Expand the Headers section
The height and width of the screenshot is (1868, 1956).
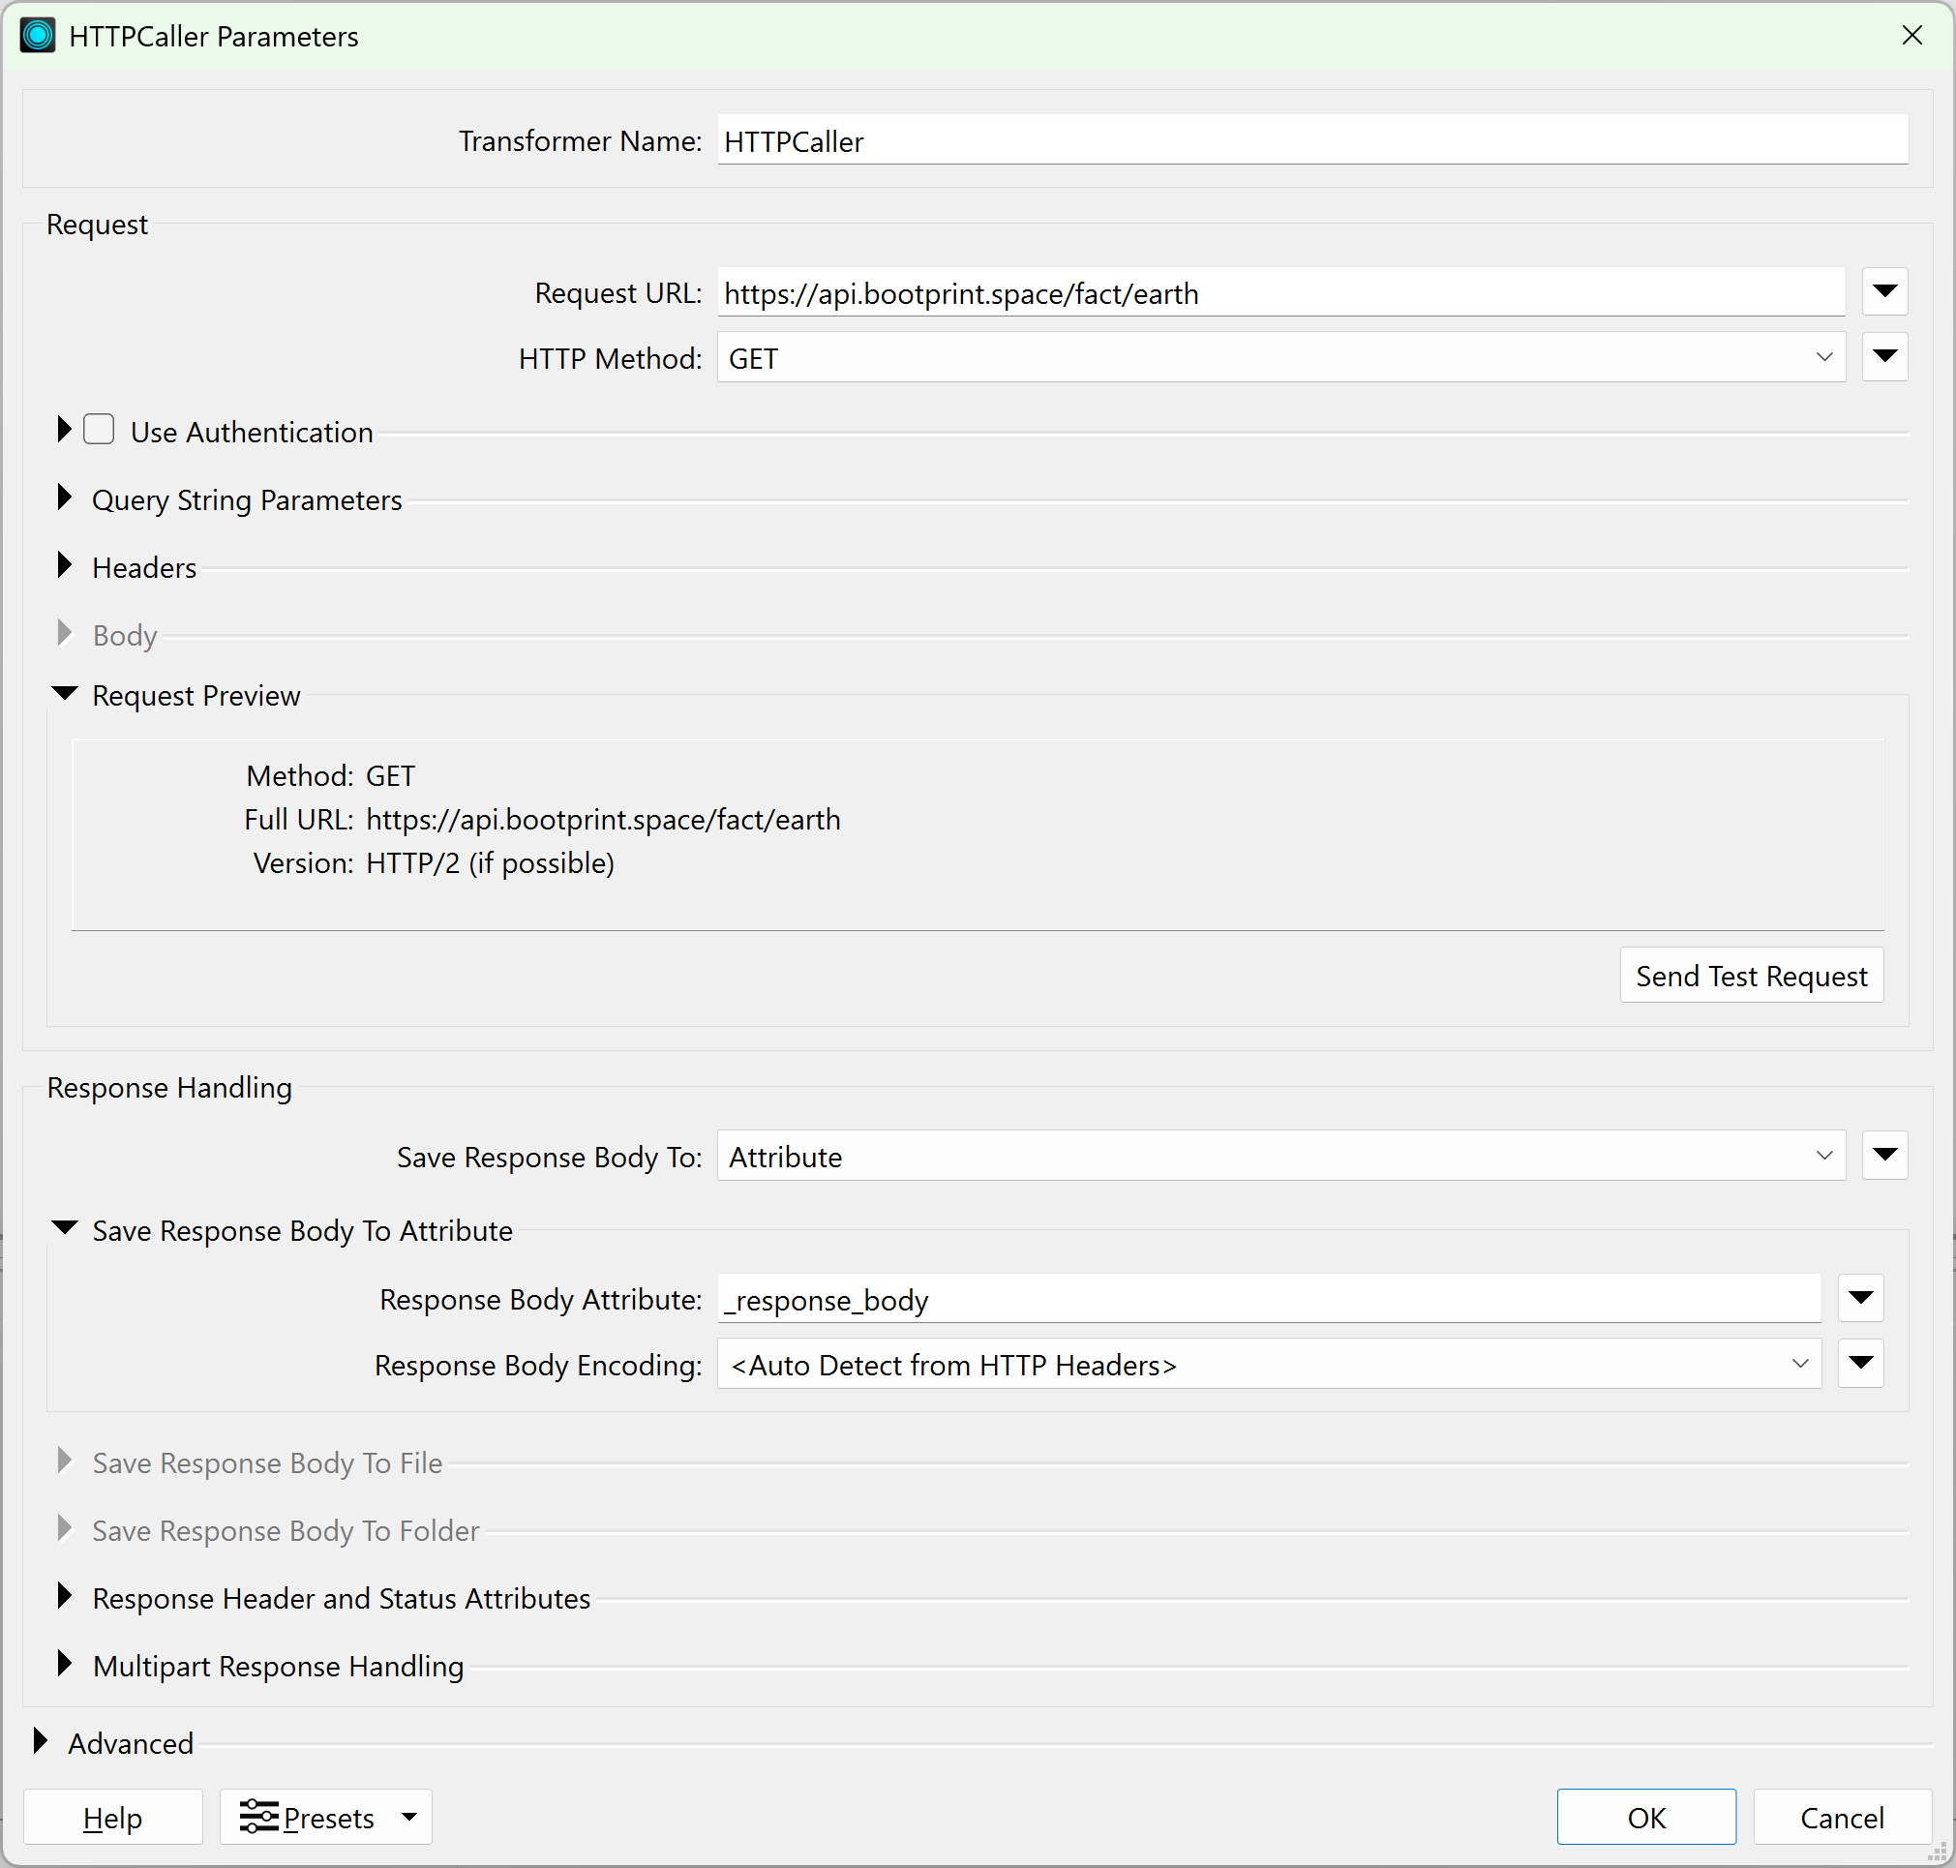(65, 565)
